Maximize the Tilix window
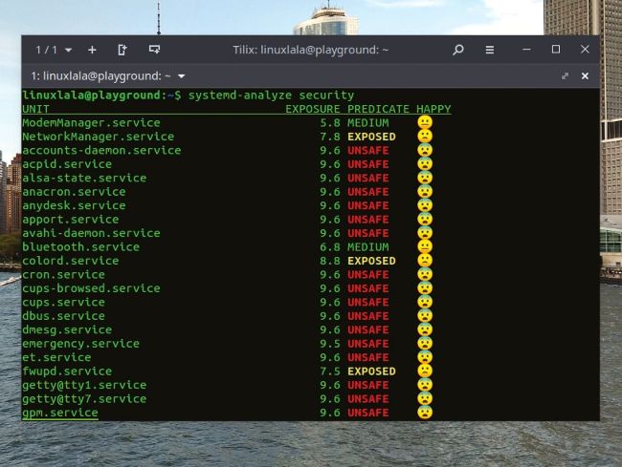The width and height of the screenshot is (622, 467). point(556,50)
